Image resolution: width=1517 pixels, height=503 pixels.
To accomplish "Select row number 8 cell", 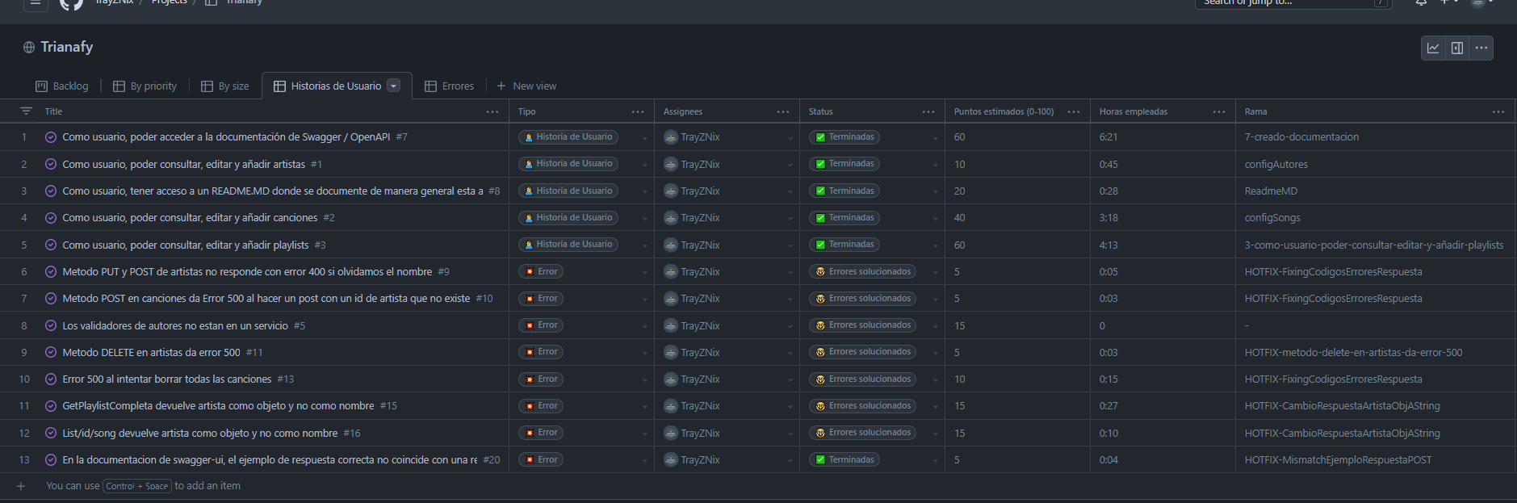I will coord(24,325).
